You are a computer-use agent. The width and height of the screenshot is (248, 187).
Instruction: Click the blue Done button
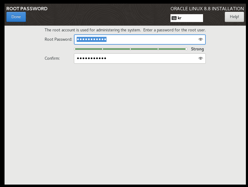[16, 17]
